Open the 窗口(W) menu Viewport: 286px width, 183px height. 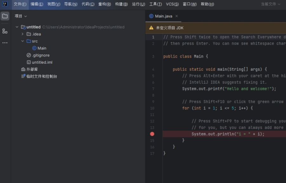pyautogui.click(x=190, y=4)
